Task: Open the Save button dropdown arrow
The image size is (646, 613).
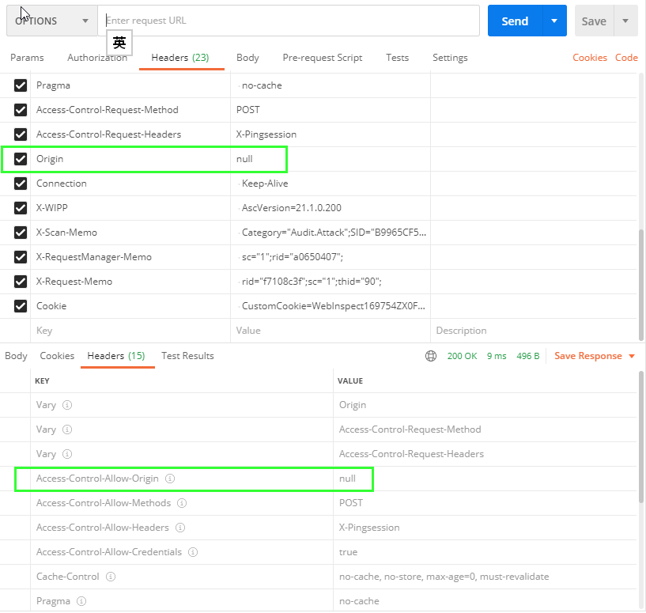Action: click(625, 21)
